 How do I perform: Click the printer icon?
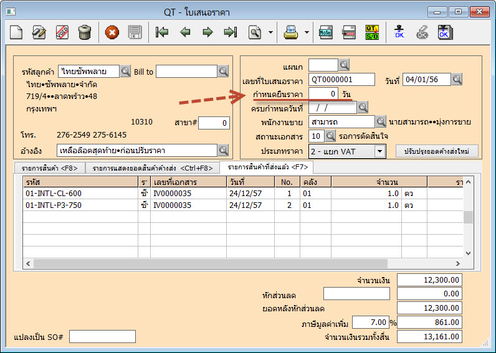pos(290,32)
